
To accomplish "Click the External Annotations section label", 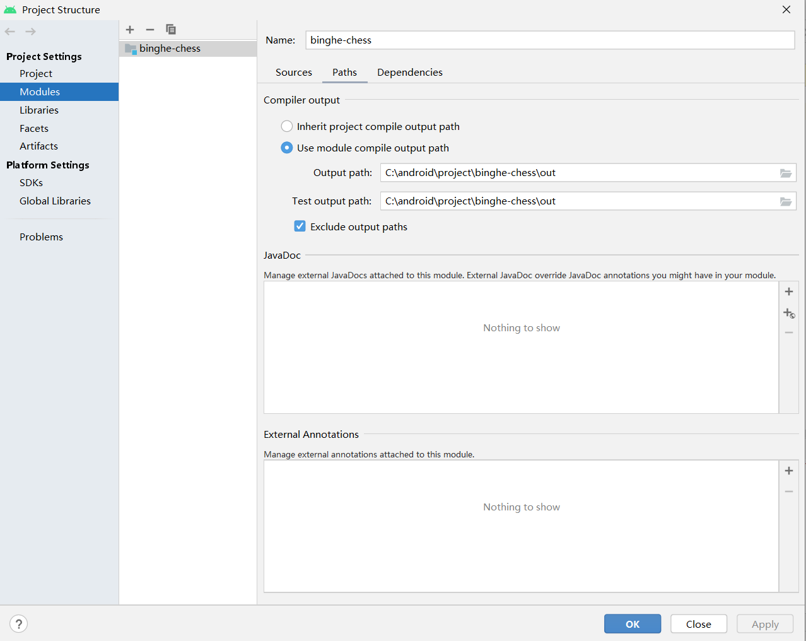I will (311, 434).
